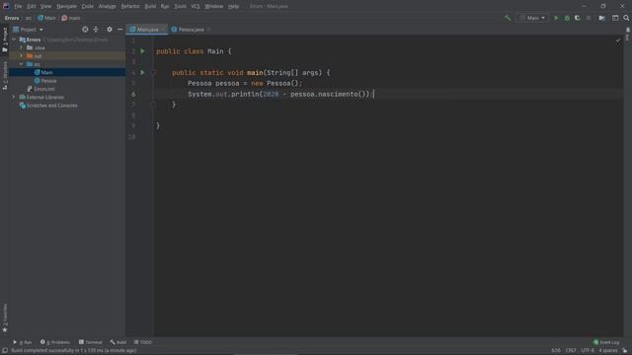Close the Pessoa.java editor tab
Viewport: 632px width, 355px height.
click(208, 30)
